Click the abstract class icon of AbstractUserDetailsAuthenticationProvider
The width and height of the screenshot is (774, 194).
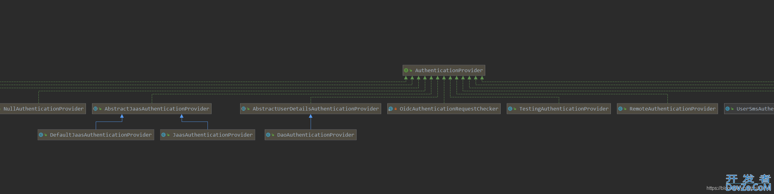tap(244, 109)
